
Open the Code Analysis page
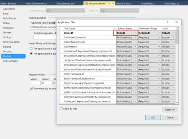pyautogui.click(x=10, y=61)
